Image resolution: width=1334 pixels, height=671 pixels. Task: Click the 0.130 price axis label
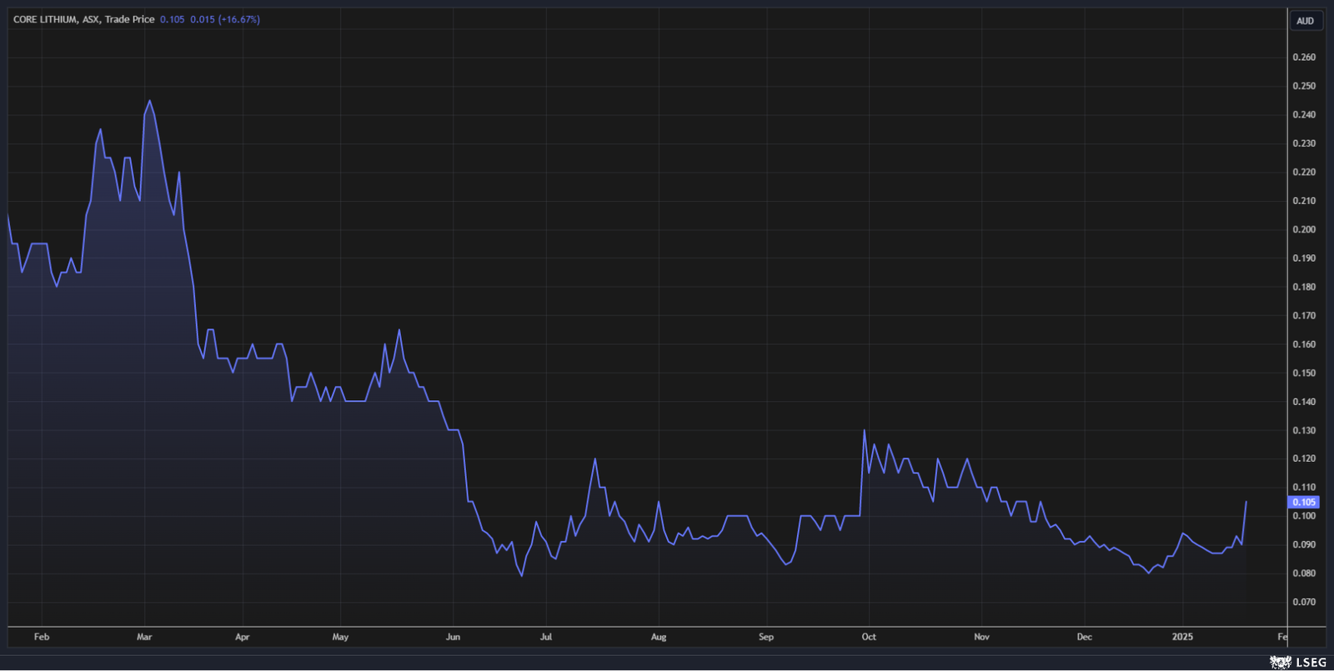(x=1304, y=431)
